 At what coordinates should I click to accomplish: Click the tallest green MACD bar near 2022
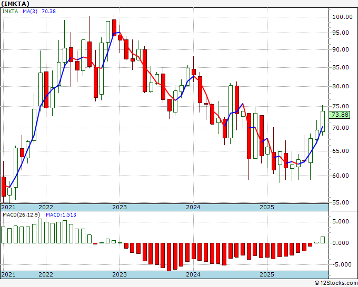(40, 231)
